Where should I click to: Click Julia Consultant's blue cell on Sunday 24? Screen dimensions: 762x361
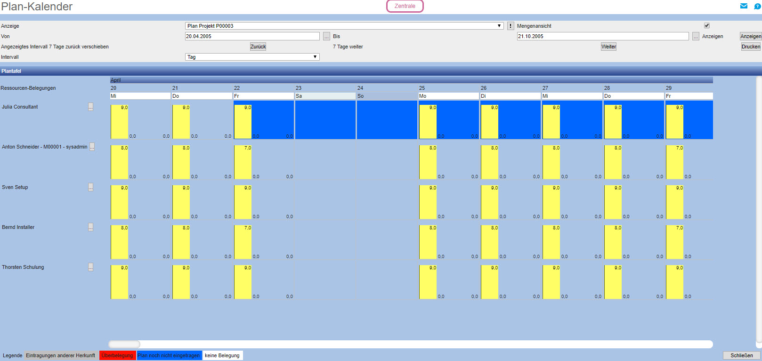pyautogui.click(x=387, y=120)
